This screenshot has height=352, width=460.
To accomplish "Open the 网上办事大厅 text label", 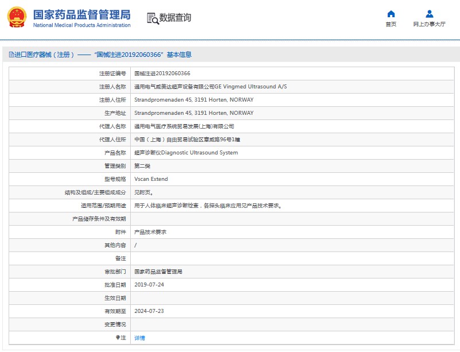I will [429, 25].
